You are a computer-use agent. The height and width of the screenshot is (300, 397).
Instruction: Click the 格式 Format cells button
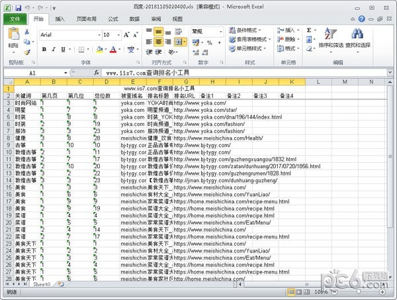(x=288, y=48)
